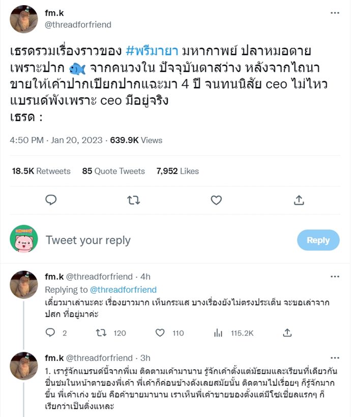The width and height of the screenshot is (356, 417).
Task: Retweet the main tweet using the retweet icon
Action: click(133, 201)
